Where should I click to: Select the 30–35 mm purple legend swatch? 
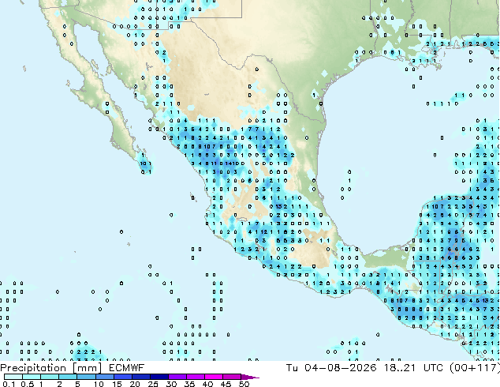coord(177,377)
